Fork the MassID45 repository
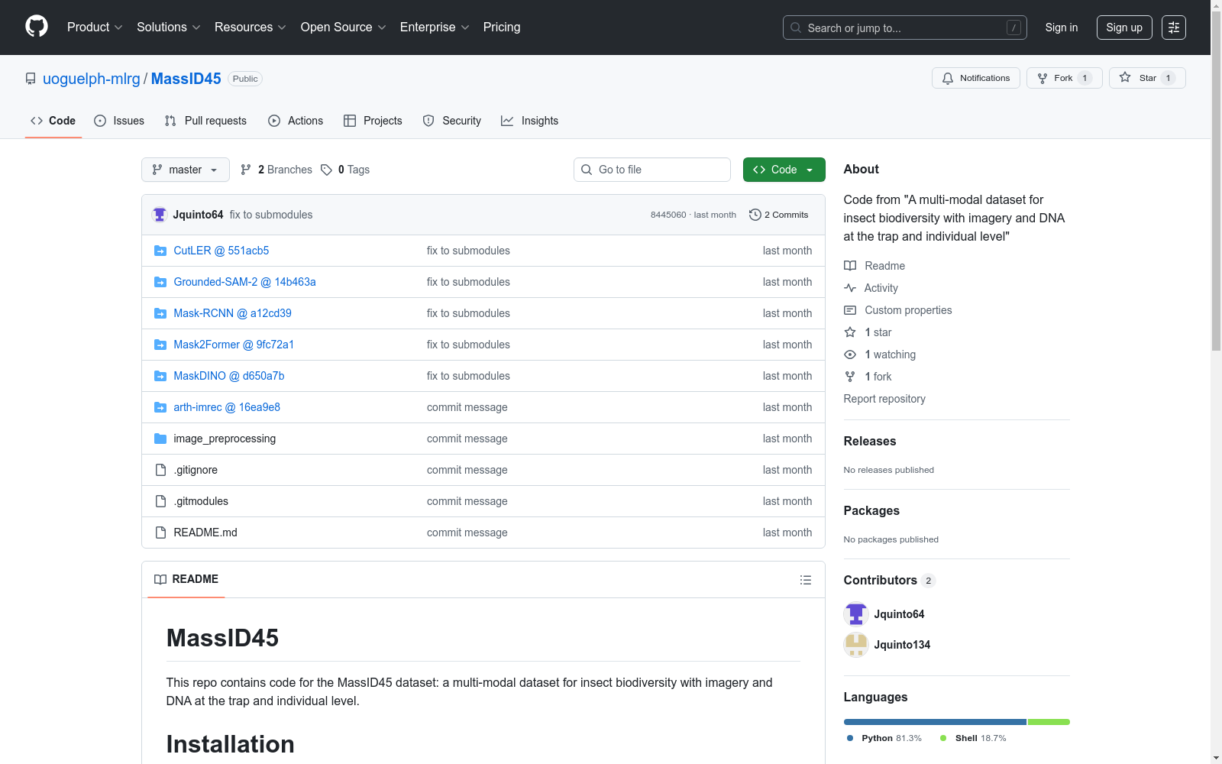The width and height of the screenshot is (1222, 764). [x=1065, y=78]
